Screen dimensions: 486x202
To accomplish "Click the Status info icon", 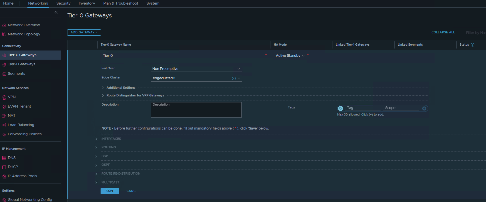I will pyautogui.click(x=473, y=45).
